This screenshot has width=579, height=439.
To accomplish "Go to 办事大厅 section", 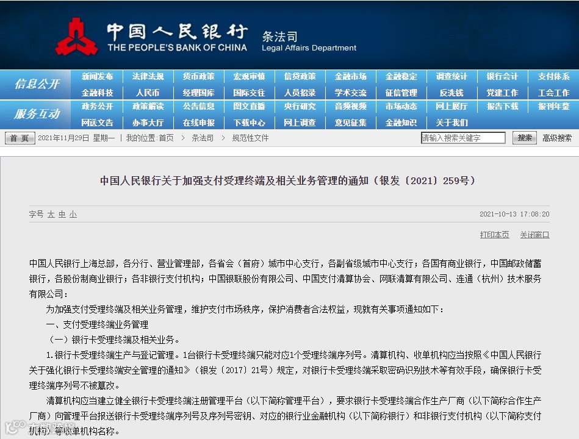I will (148, 123).
